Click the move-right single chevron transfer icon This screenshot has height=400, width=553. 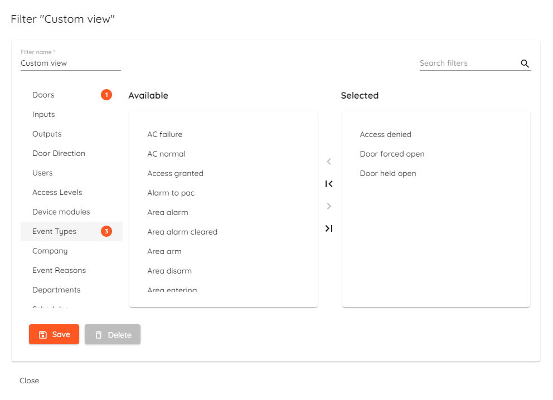coord(329,206)
